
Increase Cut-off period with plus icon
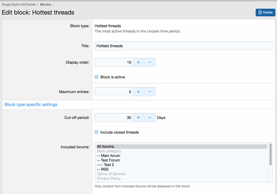[x=138, y=118]
